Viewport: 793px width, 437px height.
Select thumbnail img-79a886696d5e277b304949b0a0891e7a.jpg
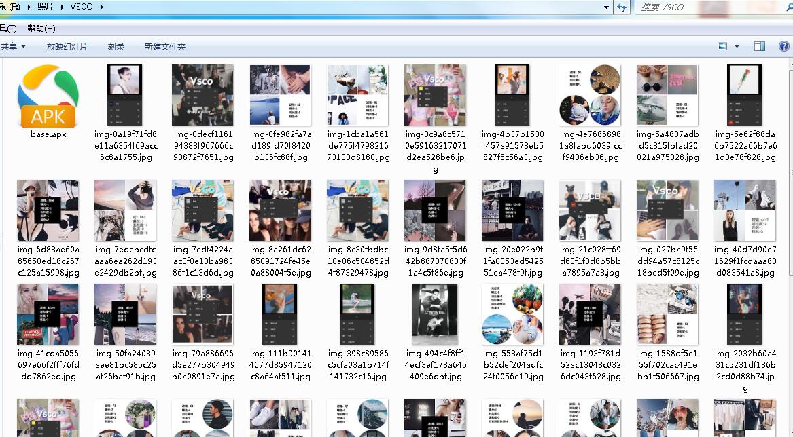(x=202, y=314)
